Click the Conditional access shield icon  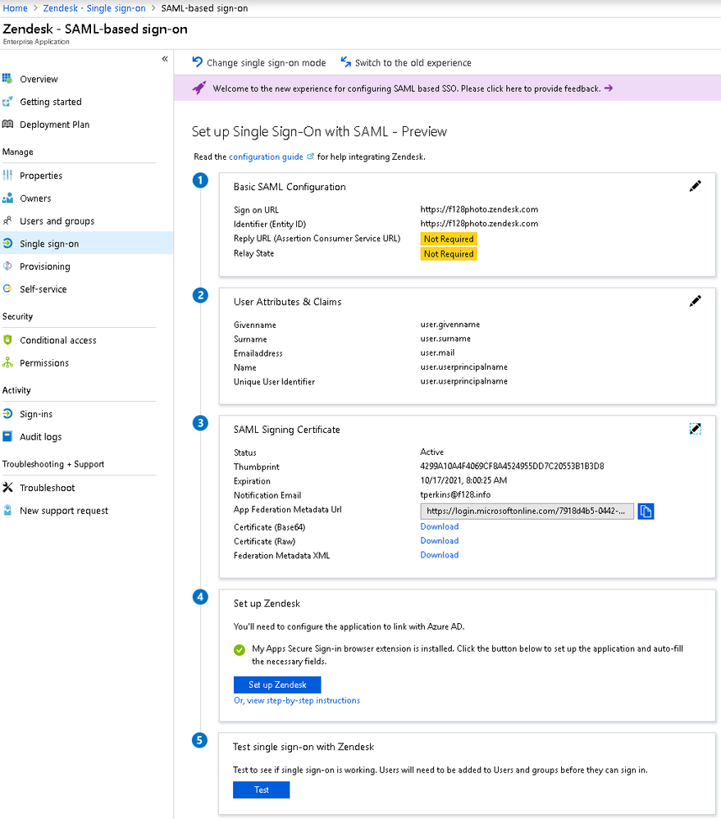pyautogui.click(x=7, y=339)
